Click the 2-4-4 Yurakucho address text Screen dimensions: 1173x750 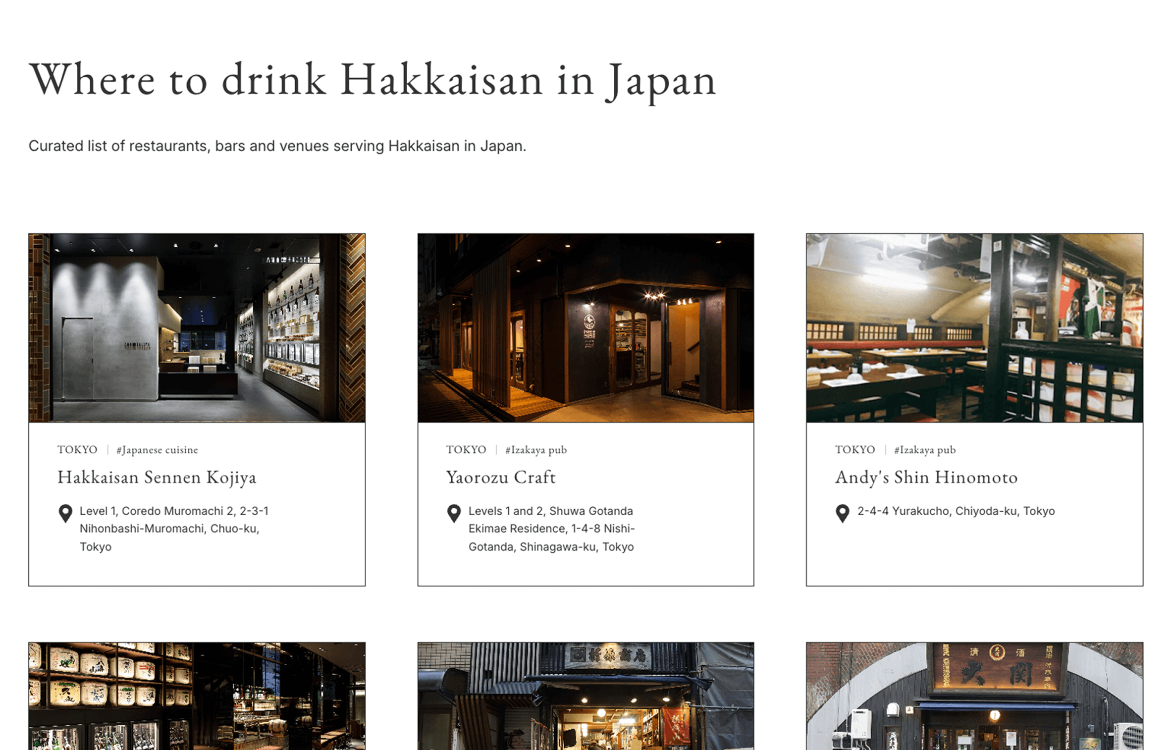956,511
